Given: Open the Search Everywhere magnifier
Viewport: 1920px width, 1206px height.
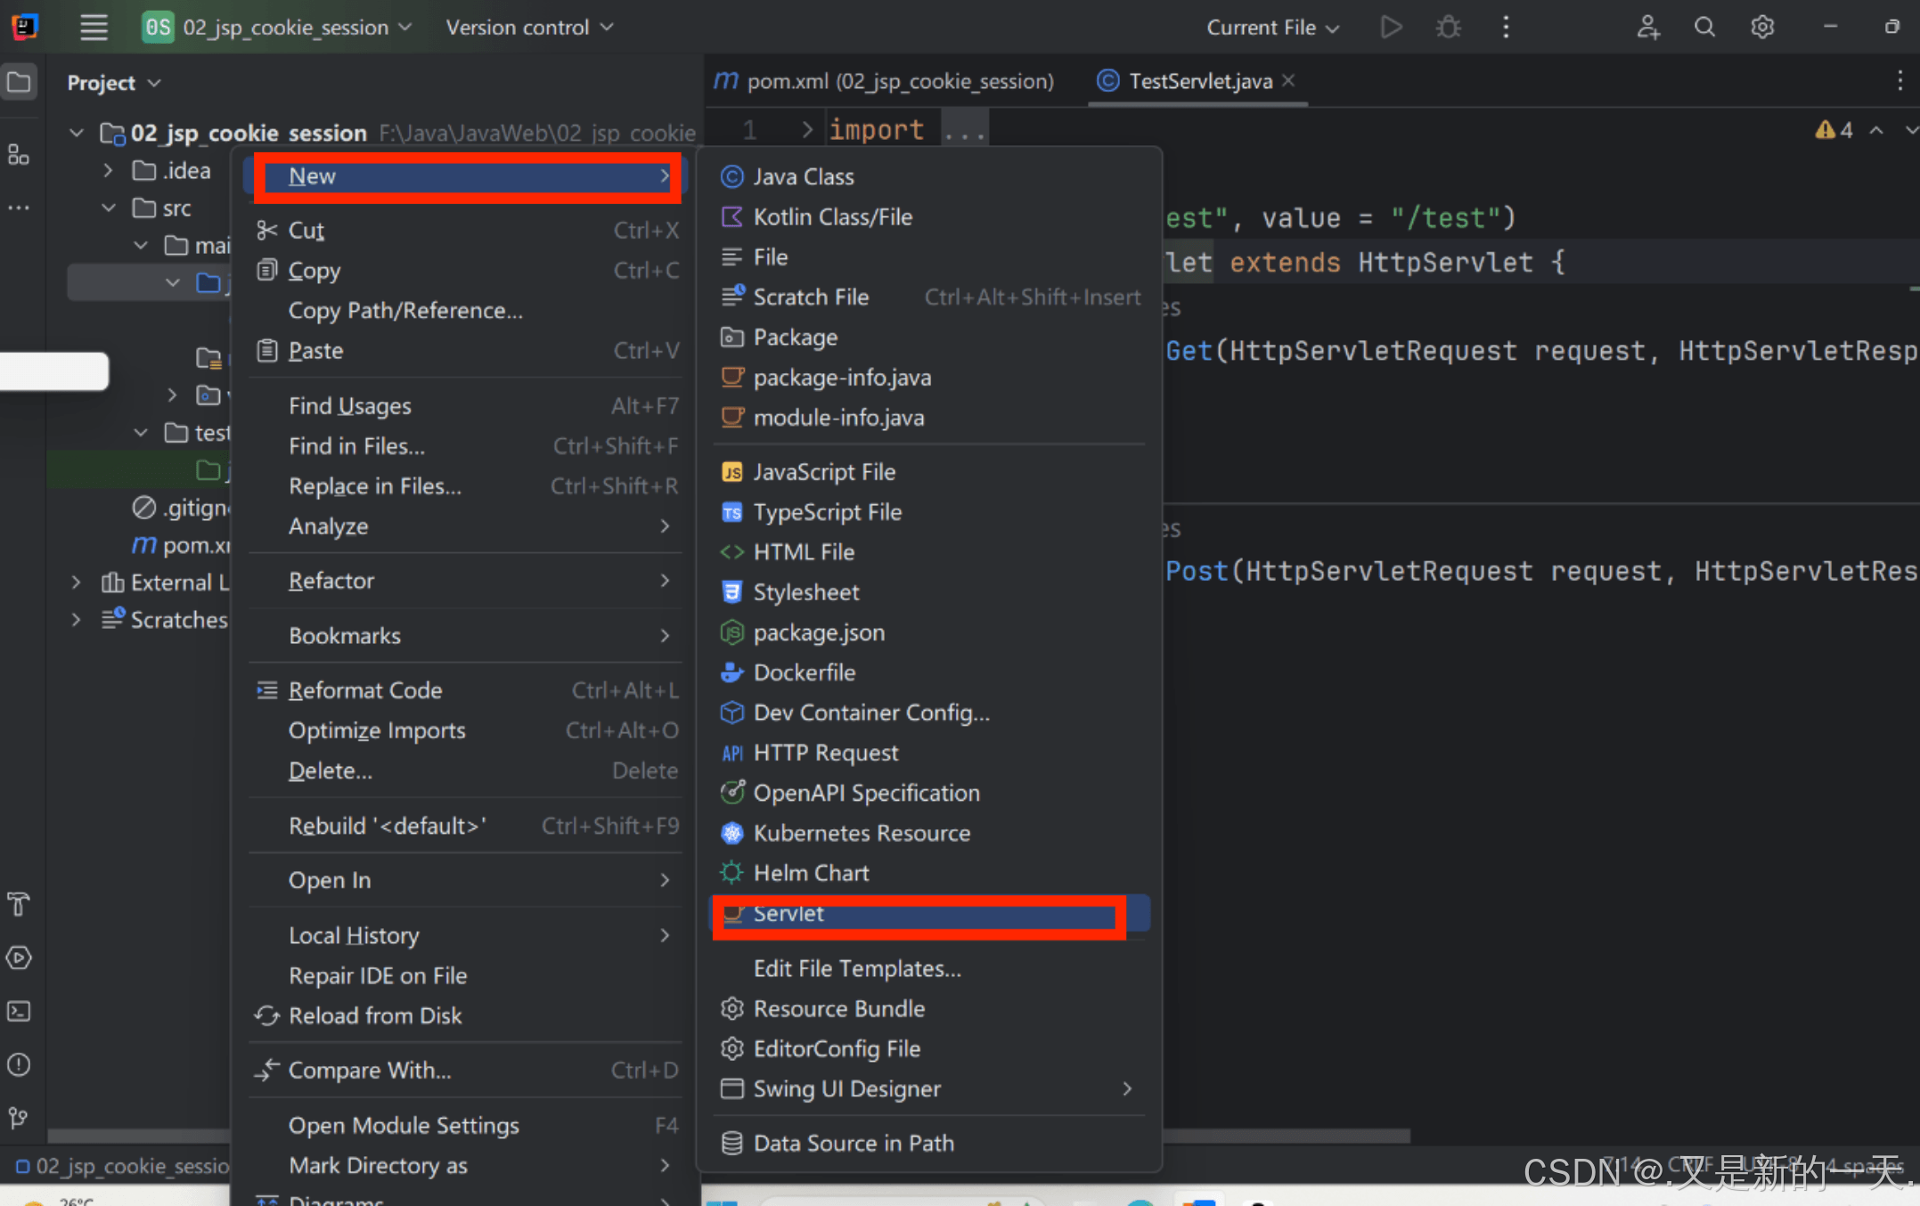Looking at the screenshot, I should pyautogui.click(x=1703, y=27).
